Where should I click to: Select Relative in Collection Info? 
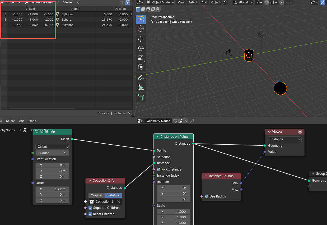tap(114, 195)
